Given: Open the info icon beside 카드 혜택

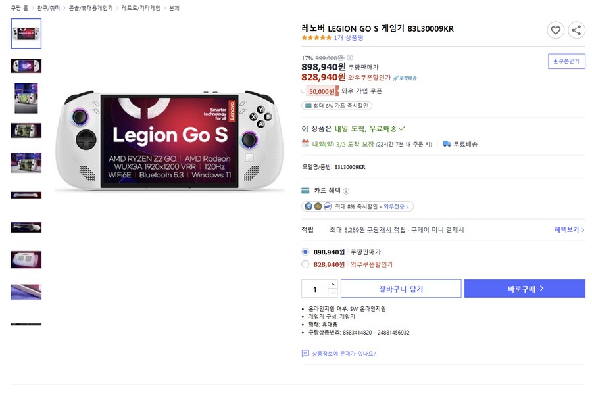Looking at the screenshot, I should point(345,189).
